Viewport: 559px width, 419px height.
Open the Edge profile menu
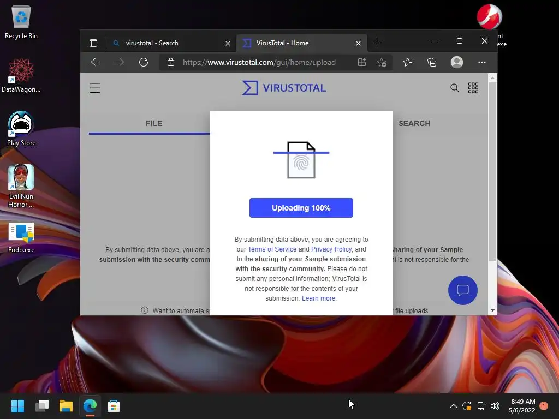(x=457, y=62)
